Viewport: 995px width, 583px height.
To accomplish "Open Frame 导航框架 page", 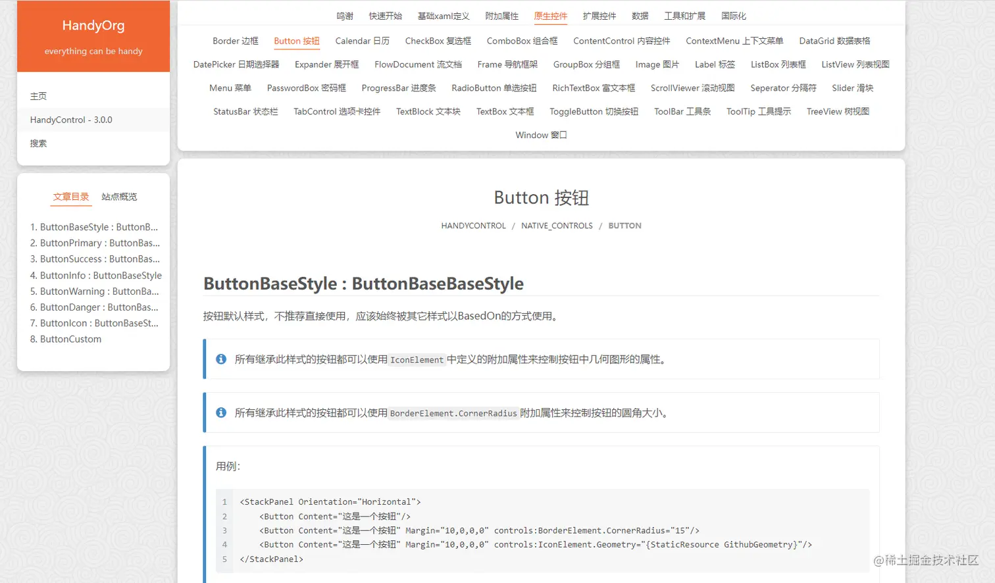I will tap(507, 64).
